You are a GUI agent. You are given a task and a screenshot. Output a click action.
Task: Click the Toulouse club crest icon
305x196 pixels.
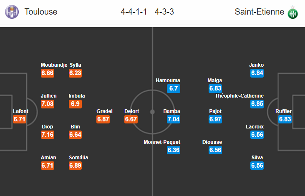pos(12,12)
